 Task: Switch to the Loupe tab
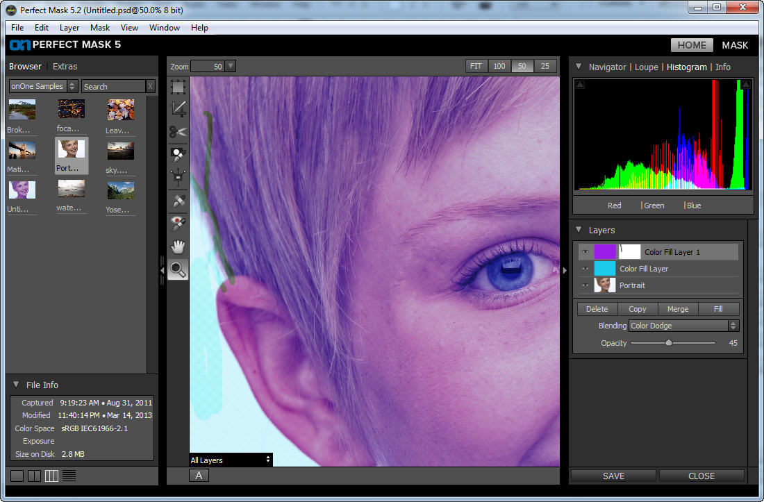coord(646,67)
